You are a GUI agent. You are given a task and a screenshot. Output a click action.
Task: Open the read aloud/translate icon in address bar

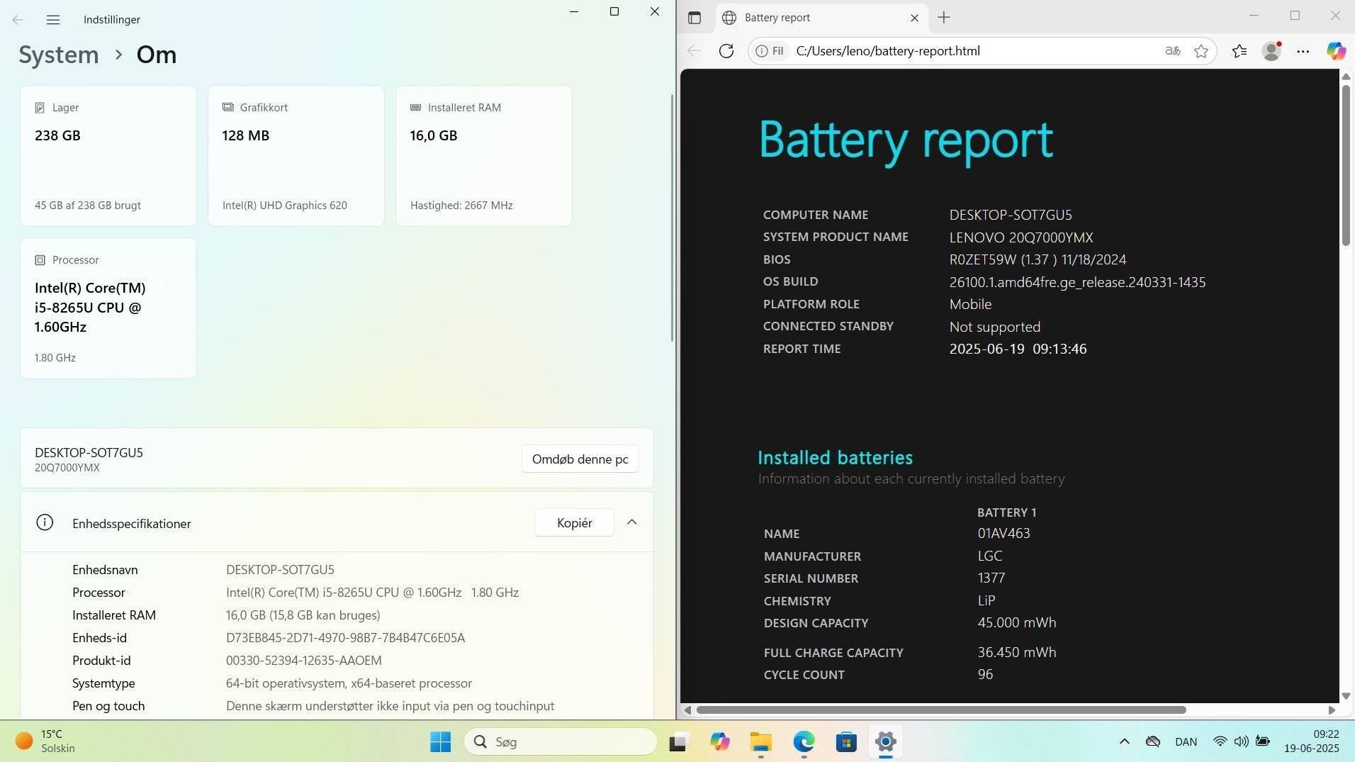(x=1172, y=51)
